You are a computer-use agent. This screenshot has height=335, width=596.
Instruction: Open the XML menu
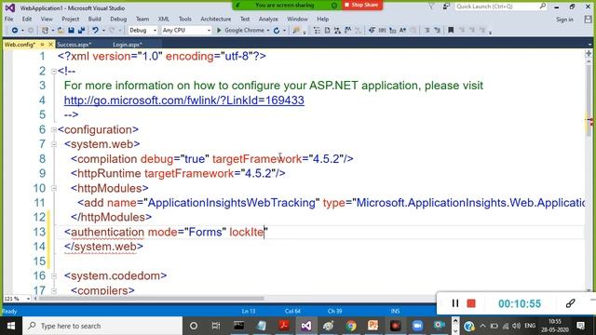click(164, 19)
